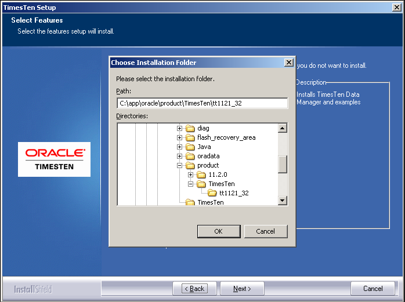This screenshot has width=405, height=302.
Task: Click the Path input field
Action: [202, 103]
